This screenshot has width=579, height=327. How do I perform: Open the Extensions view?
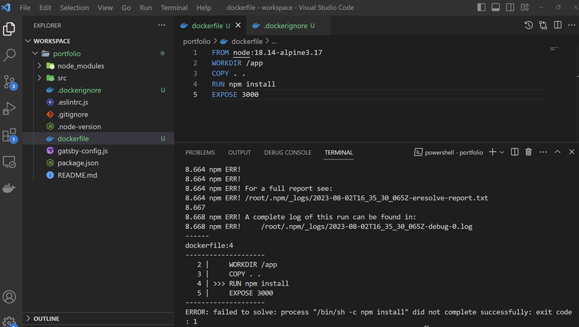pos(10,135)
